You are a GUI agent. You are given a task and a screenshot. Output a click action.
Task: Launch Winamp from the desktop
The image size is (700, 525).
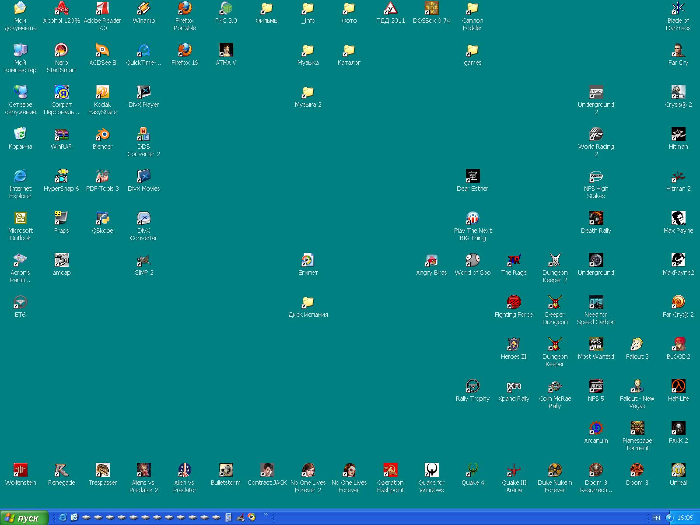143,8
